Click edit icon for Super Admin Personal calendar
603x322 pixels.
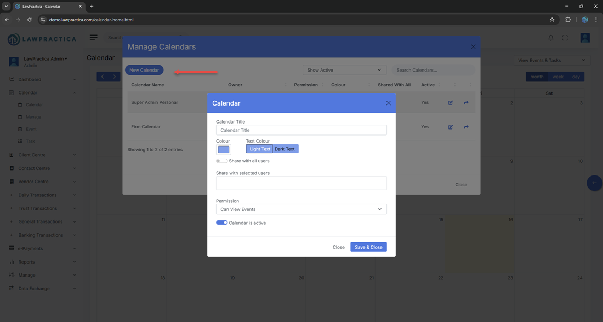[450, 103]
